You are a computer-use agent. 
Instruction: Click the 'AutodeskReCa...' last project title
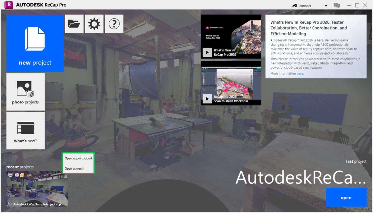coord(301,178)
